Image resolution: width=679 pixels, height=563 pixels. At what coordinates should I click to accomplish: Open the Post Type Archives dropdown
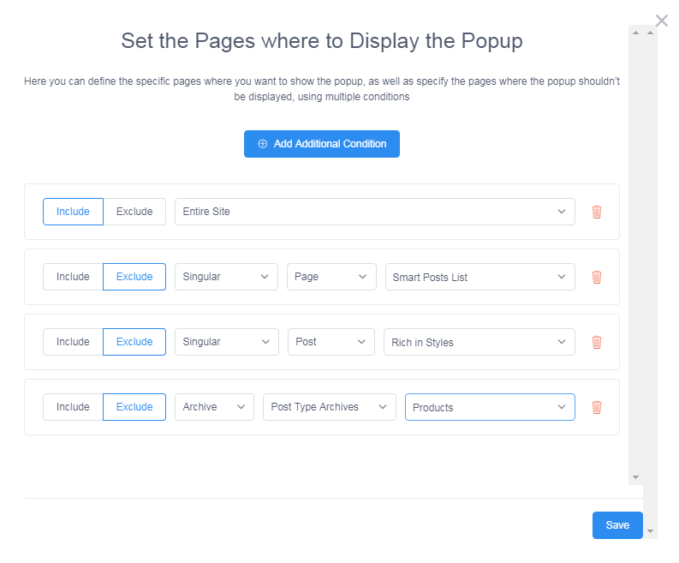click(x=329, y=406)
